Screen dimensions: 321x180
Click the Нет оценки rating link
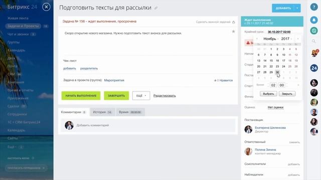pyautogui.click(x=275, y=107)
